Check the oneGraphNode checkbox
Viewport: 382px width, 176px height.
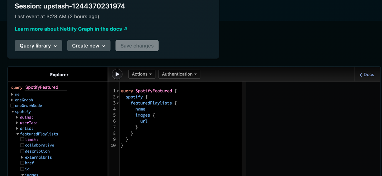pos(12,106)
